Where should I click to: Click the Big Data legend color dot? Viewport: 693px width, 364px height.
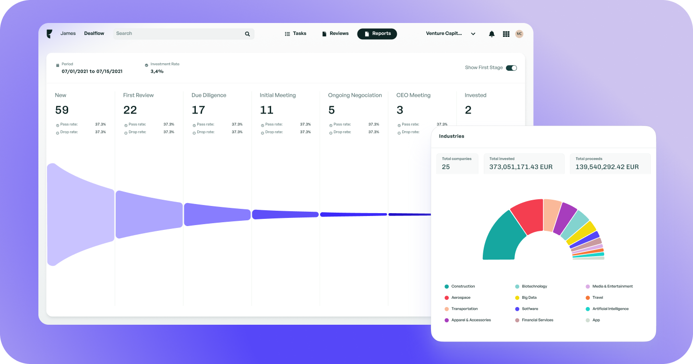[517, 298]
